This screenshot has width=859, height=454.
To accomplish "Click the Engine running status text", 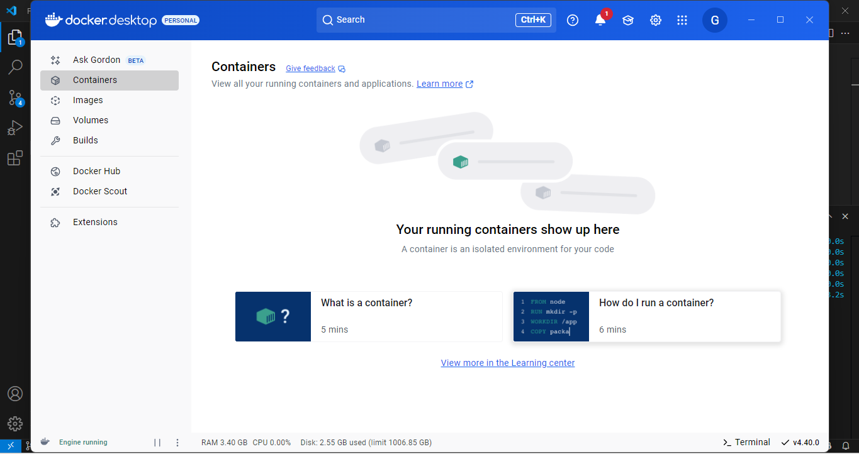I will pos(83,443).
